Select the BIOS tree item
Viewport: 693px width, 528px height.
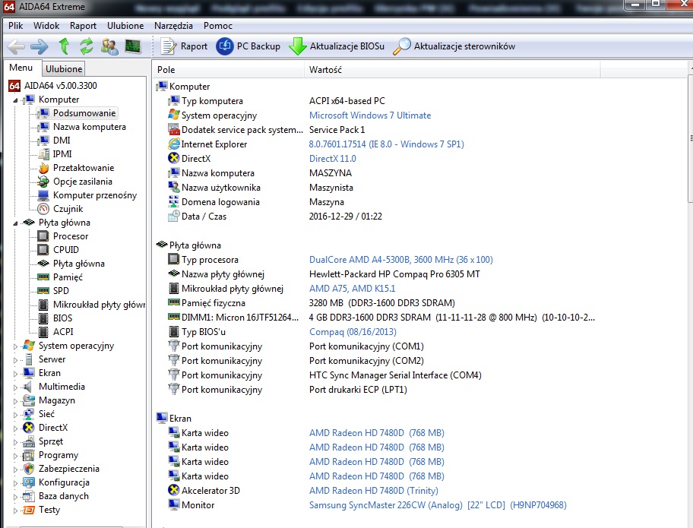point(62,318)
